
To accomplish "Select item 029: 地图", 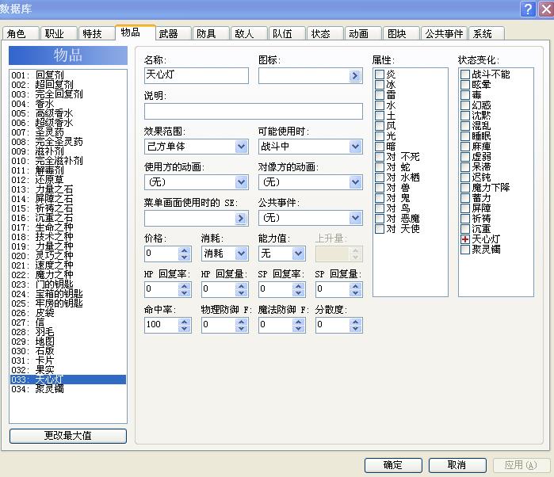I will tap(68, 342).
